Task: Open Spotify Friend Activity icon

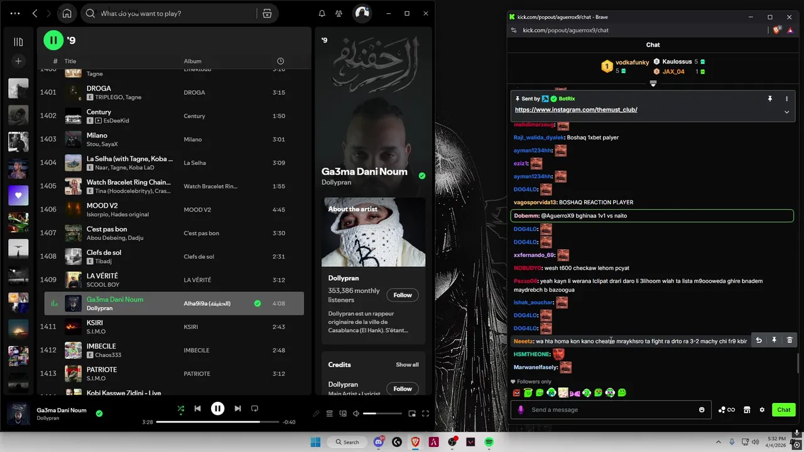Action: click(339, 13)
